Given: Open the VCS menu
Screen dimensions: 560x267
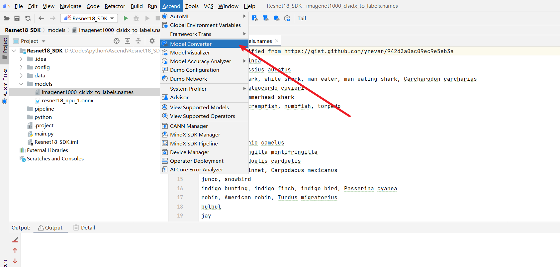Looking at the screenshot, I should 209,6.
